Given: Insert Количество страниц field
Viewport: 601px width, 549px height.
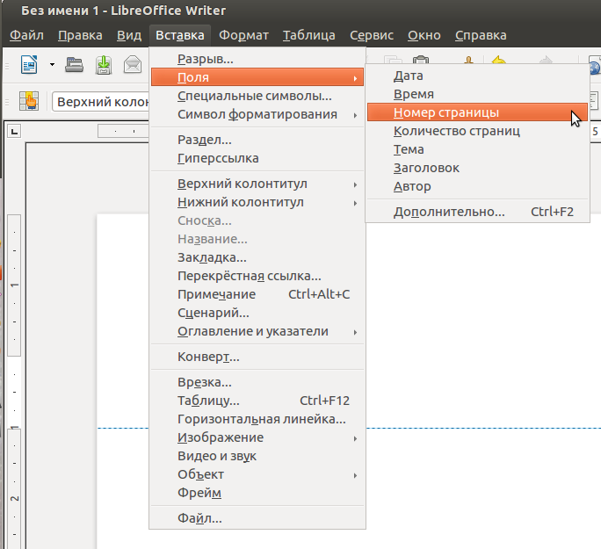Looking at the screenshot, I should pos(477,131).
